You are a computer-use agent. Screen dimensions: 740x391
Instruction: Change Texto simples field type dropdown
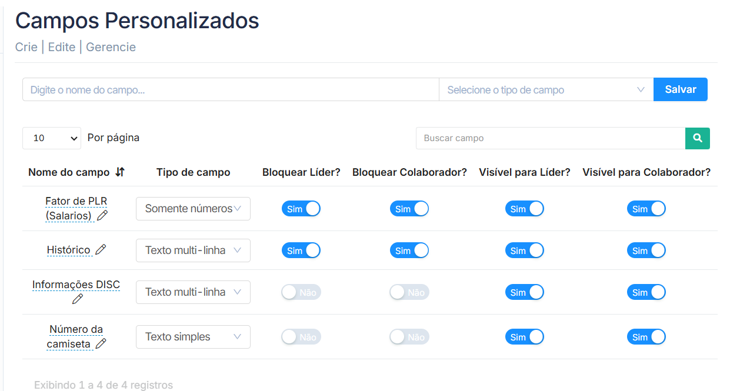click(x=193, y=337)
